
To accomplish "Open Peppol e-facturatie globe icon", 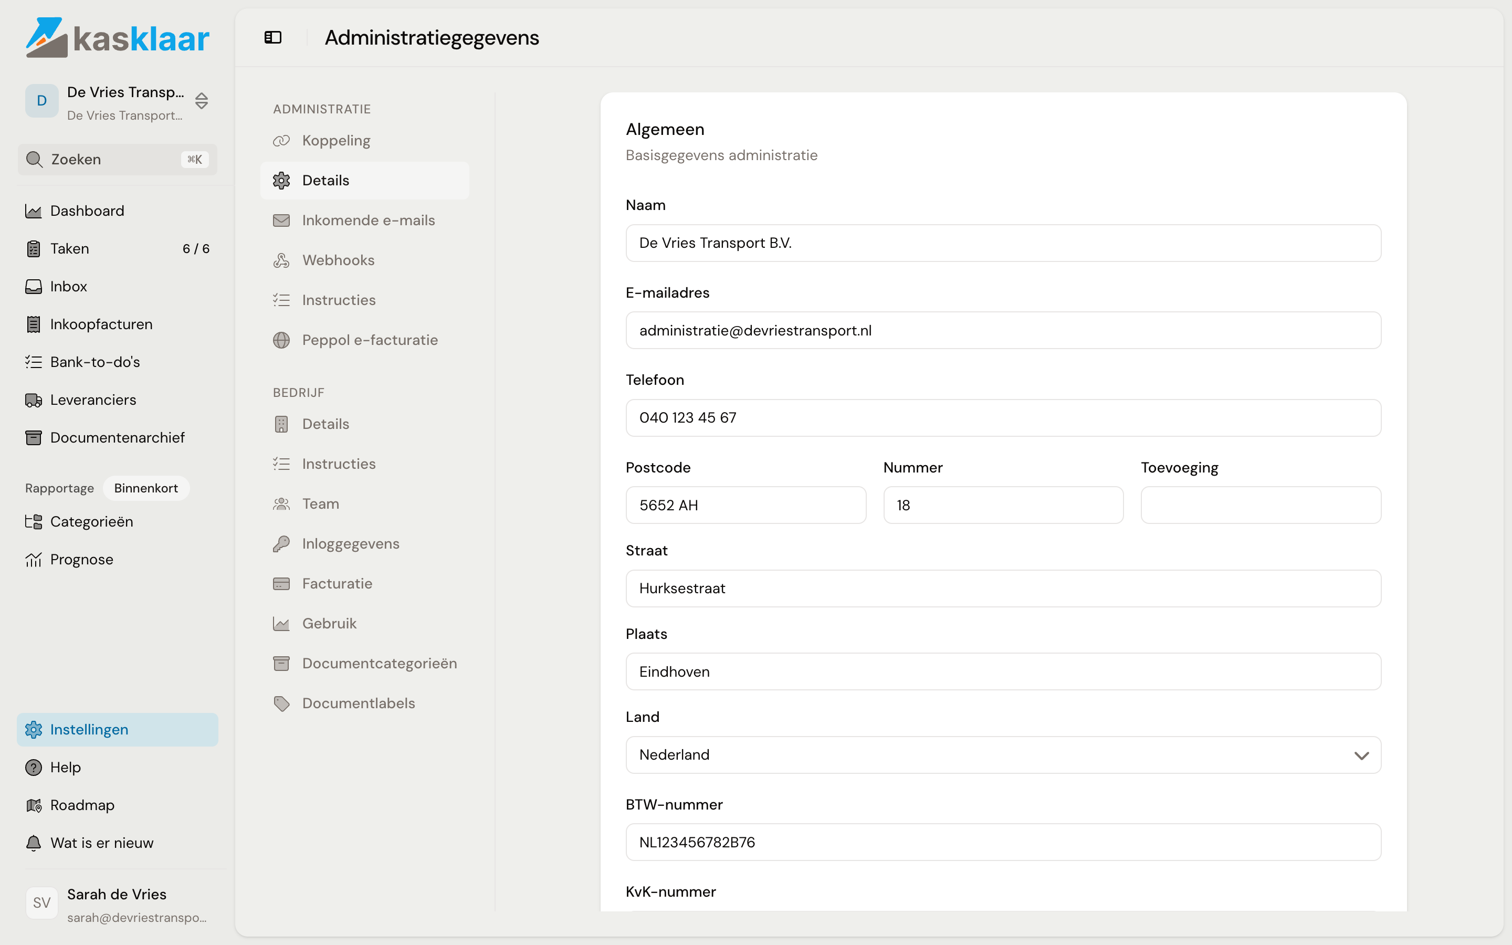I will (281, 340).
